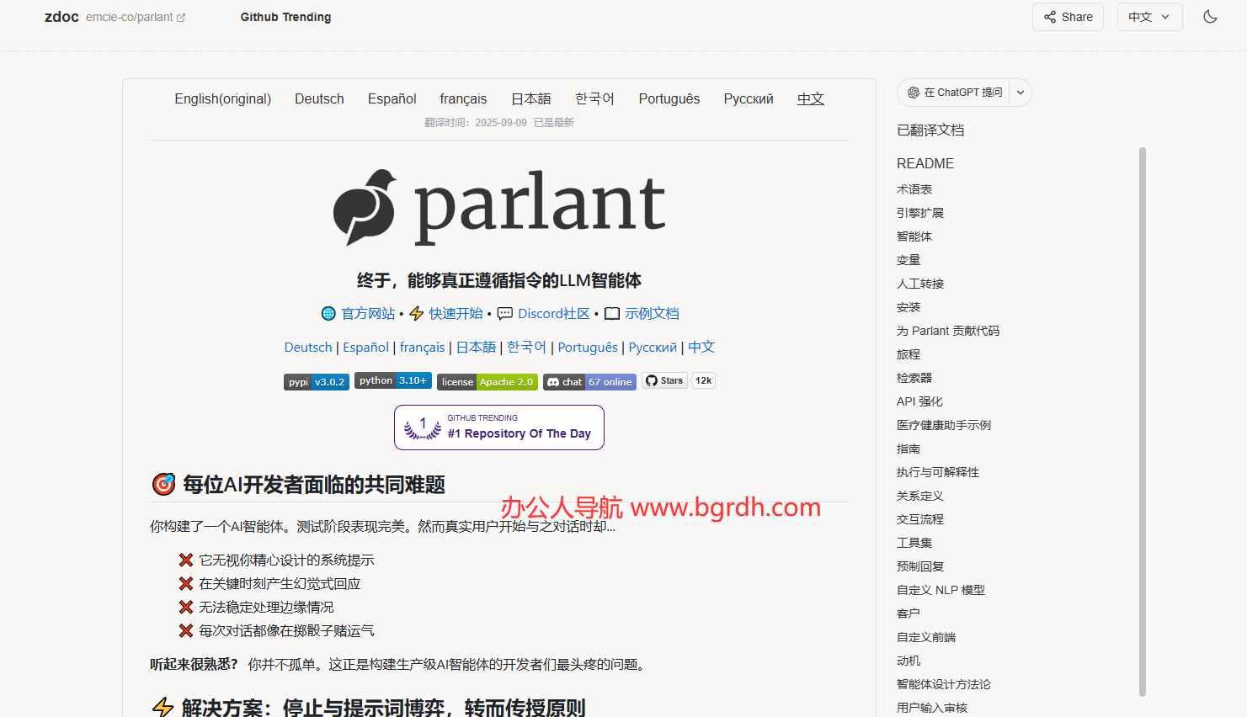Open the 中文 language dropdown in the header
The image size is (1247, 717).
pyautogui.click(x=1149, y=16)
